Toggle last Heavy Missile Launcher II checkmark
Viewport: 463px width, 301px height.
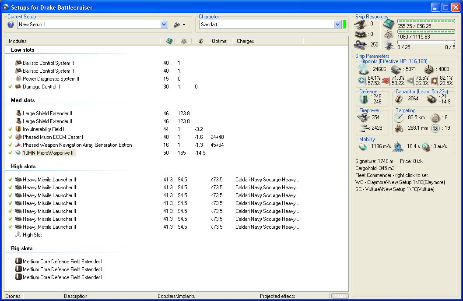pos(11,227)
